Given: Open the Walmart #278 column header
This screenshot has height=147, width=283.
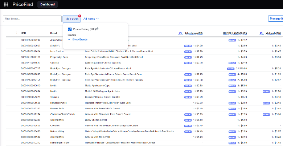Looking at the screenshot, I should tap(273, 33).
